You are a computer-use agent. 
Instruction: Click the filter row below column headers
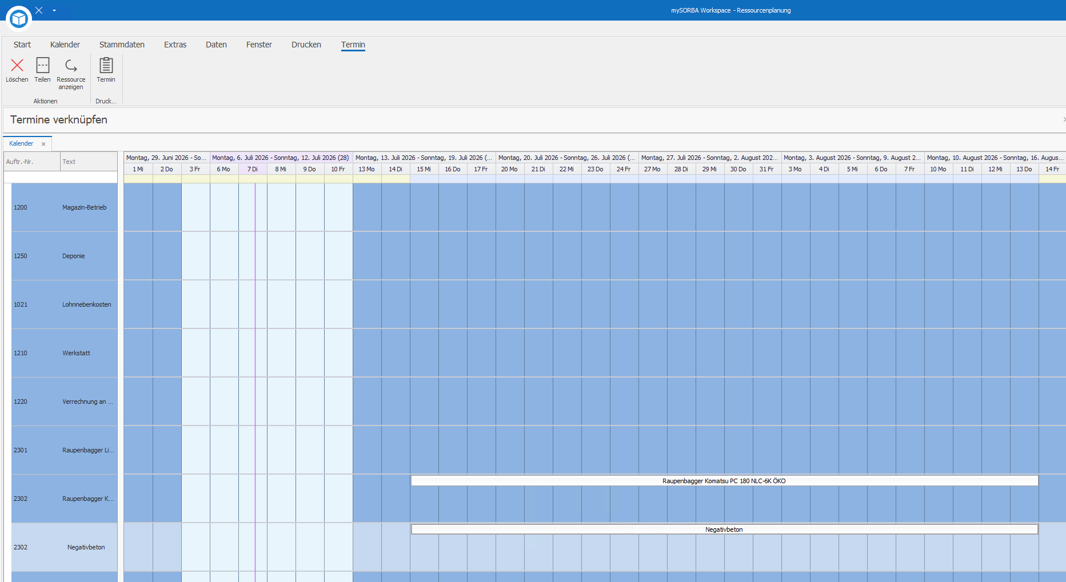(x=61, y=177)
